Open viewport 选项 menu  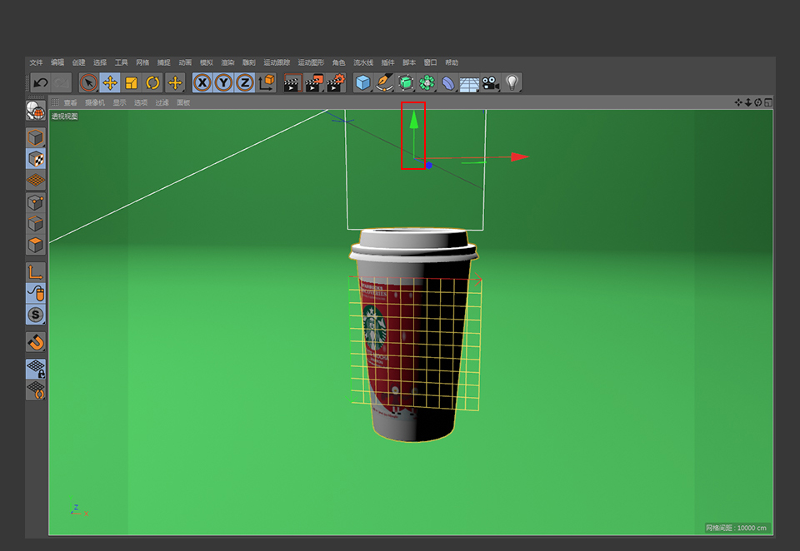tap(141, 103)
